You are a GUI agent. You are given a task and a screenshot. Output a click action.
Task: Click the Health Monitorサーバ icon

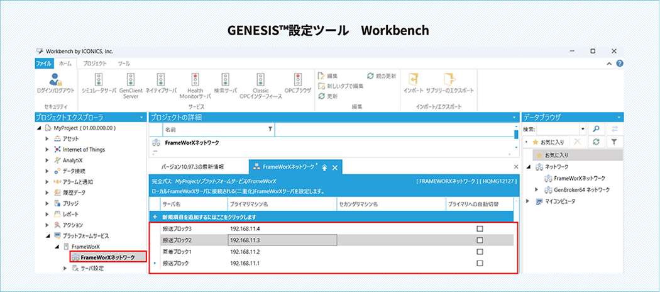coord(195,79)
